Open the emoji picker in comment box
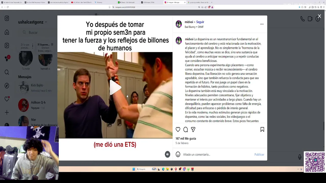The height and width of the screenshot is (183, 326). pyautogui.click(x=178, y=154)
